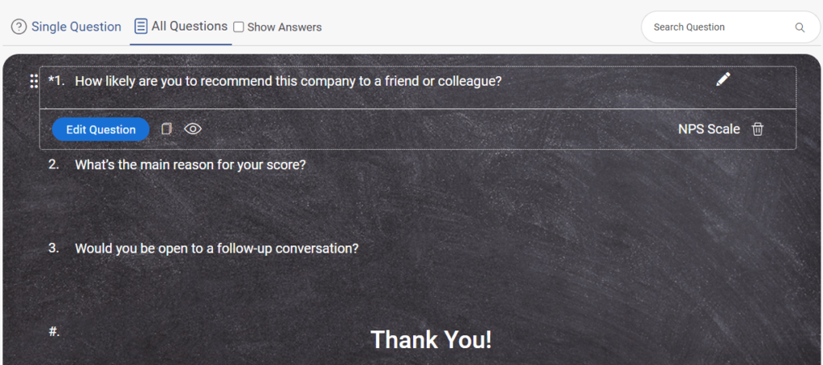Grab the drag handle beside question 1

pos(34,81)
